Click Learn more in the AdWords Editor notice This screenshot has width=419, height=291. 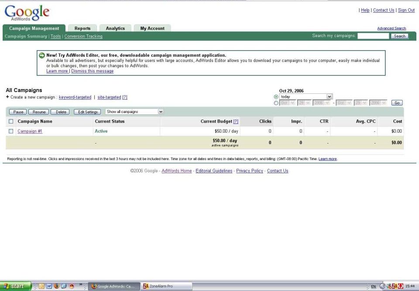click(57, 71)
